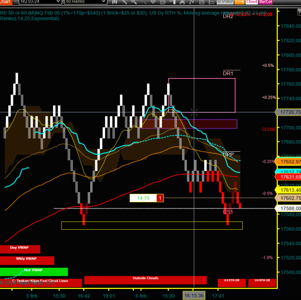
Task: Click the 6 feb date axis label
Action: tap(141, 296)
